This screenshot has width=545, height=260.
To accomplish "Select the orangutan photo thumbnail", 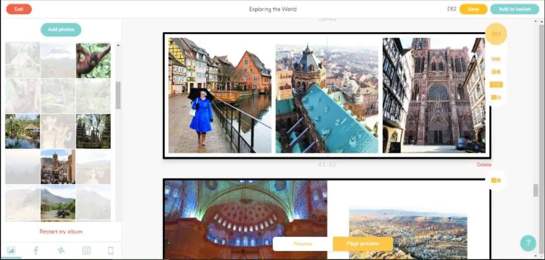I will [x=93, y=61].
